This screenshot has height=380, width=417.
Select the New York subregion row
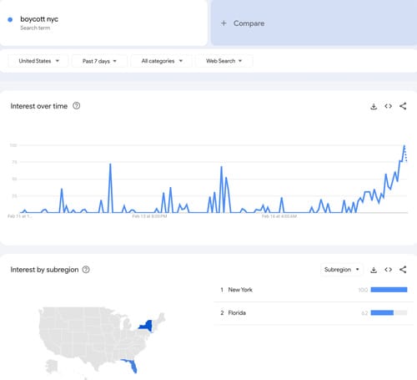(x=314, y=290)
